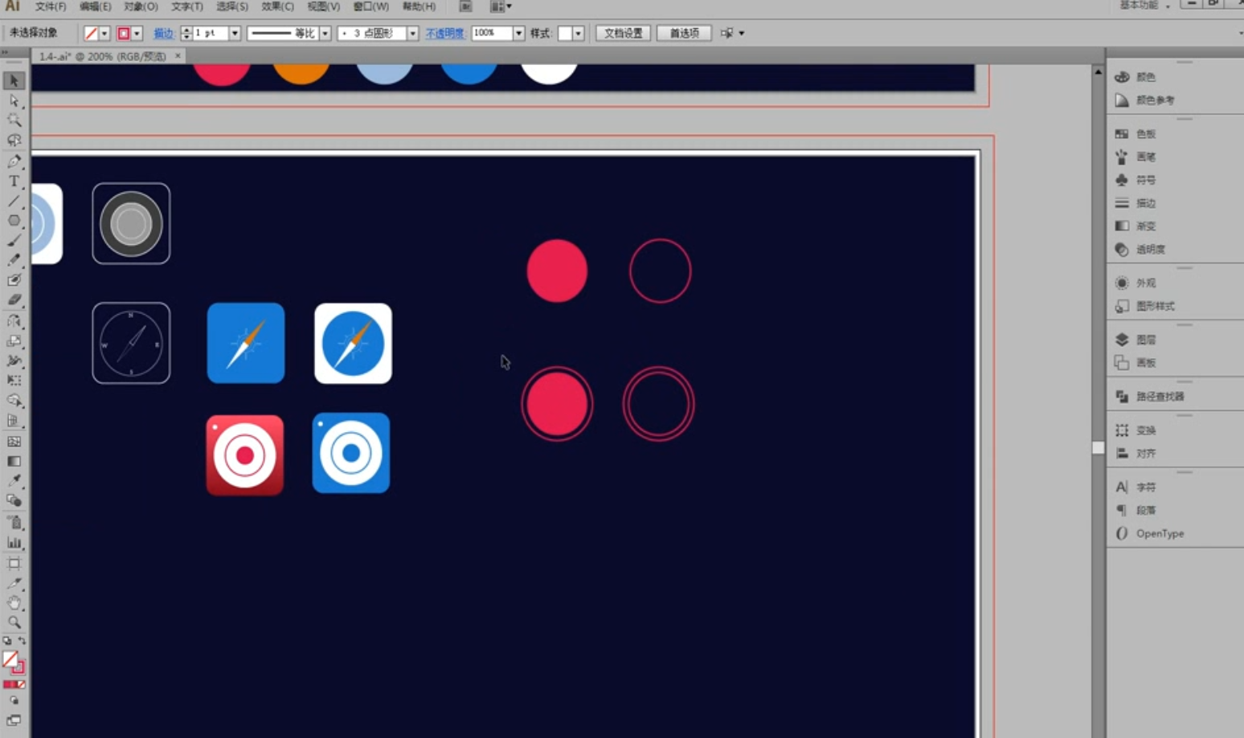Image resolution: width=1244 pixels, height=738 pixels.
Task: Close the 1.4-.ai document tab
Action: tap(178, 56)
